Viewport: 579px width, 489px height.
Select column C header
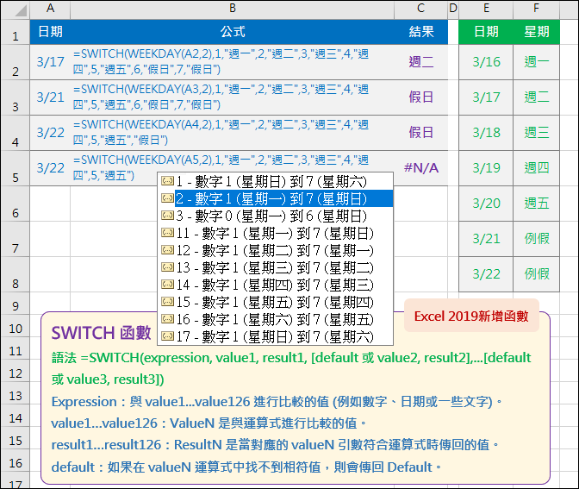(x=421, y=9)
